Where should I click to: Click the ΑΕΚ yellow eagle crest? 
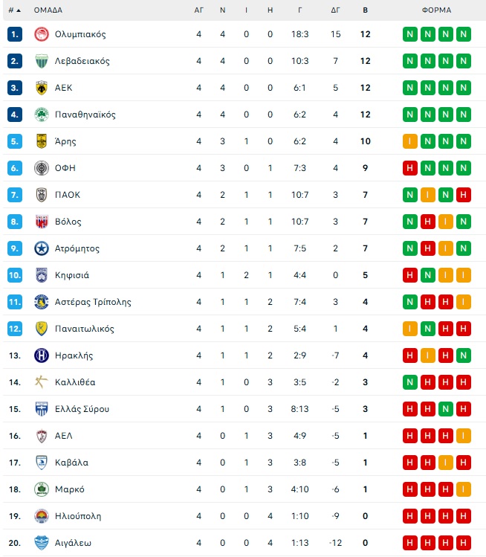[x=42, y=88]
